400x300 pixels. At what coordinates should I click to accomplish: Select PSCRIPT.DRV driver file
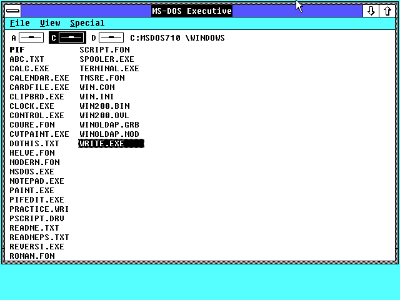point(37,218)
